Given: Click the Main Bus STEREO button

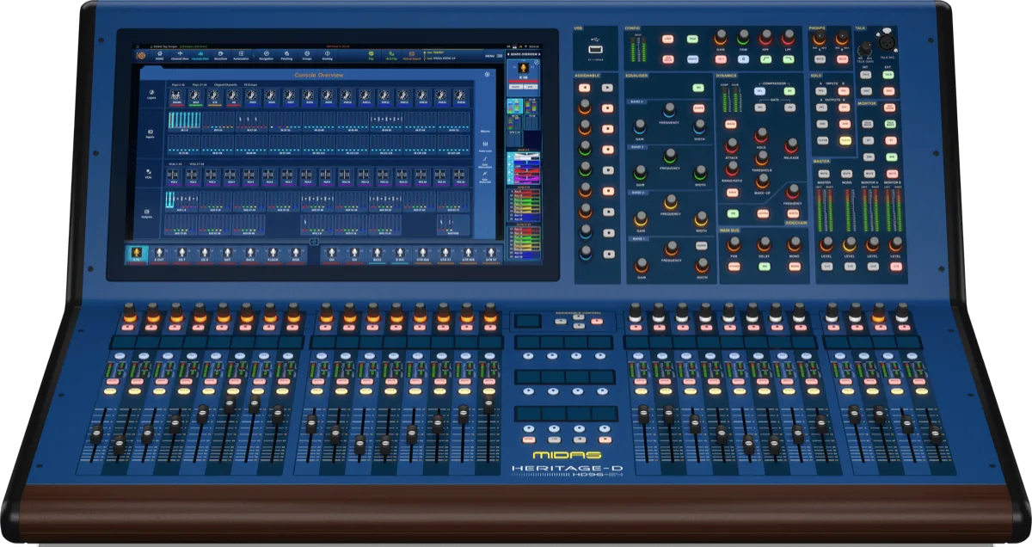Looking at the screenshot, I should point(734,266).
